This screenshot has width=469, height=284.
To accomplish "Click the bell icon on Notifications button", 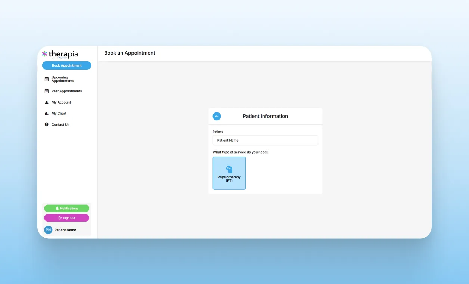I will [x=57, y=208].
